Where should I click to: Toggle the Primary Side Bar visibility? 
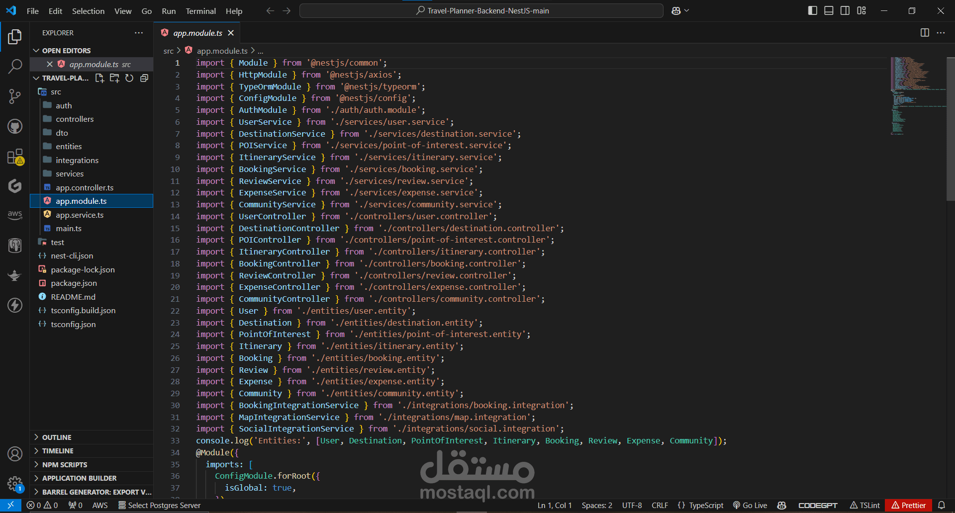tap(812, 10)
